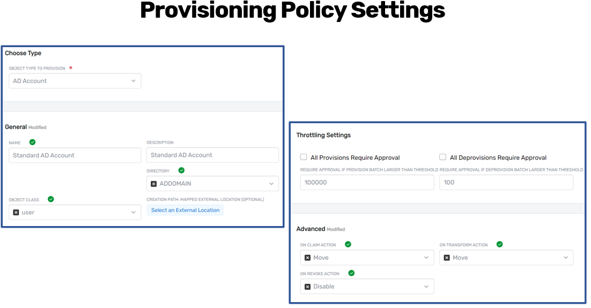Screen dimensions: 591x308
Task: Click the Name field containing Standard AD Account
Action: point(75,155)
